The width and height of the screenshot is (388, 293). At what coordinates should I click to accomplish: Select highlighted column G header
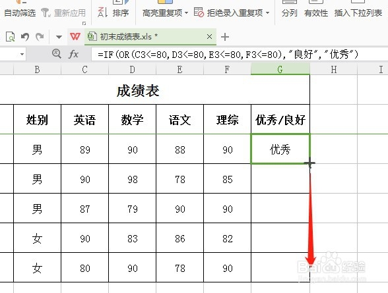[280, 69]
